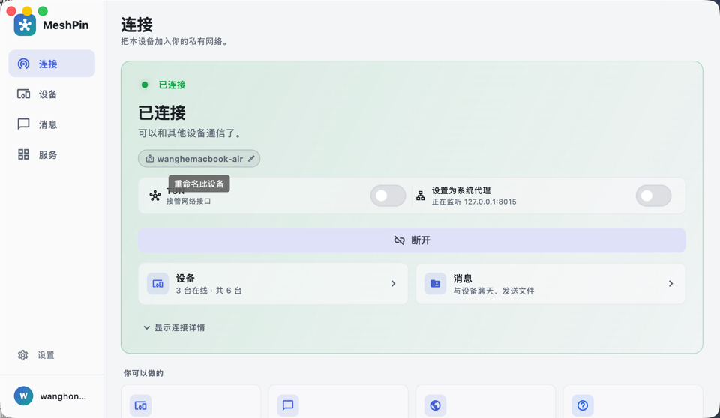Click the device badge icon before wanghemacbook-air

tap(150, 159)
